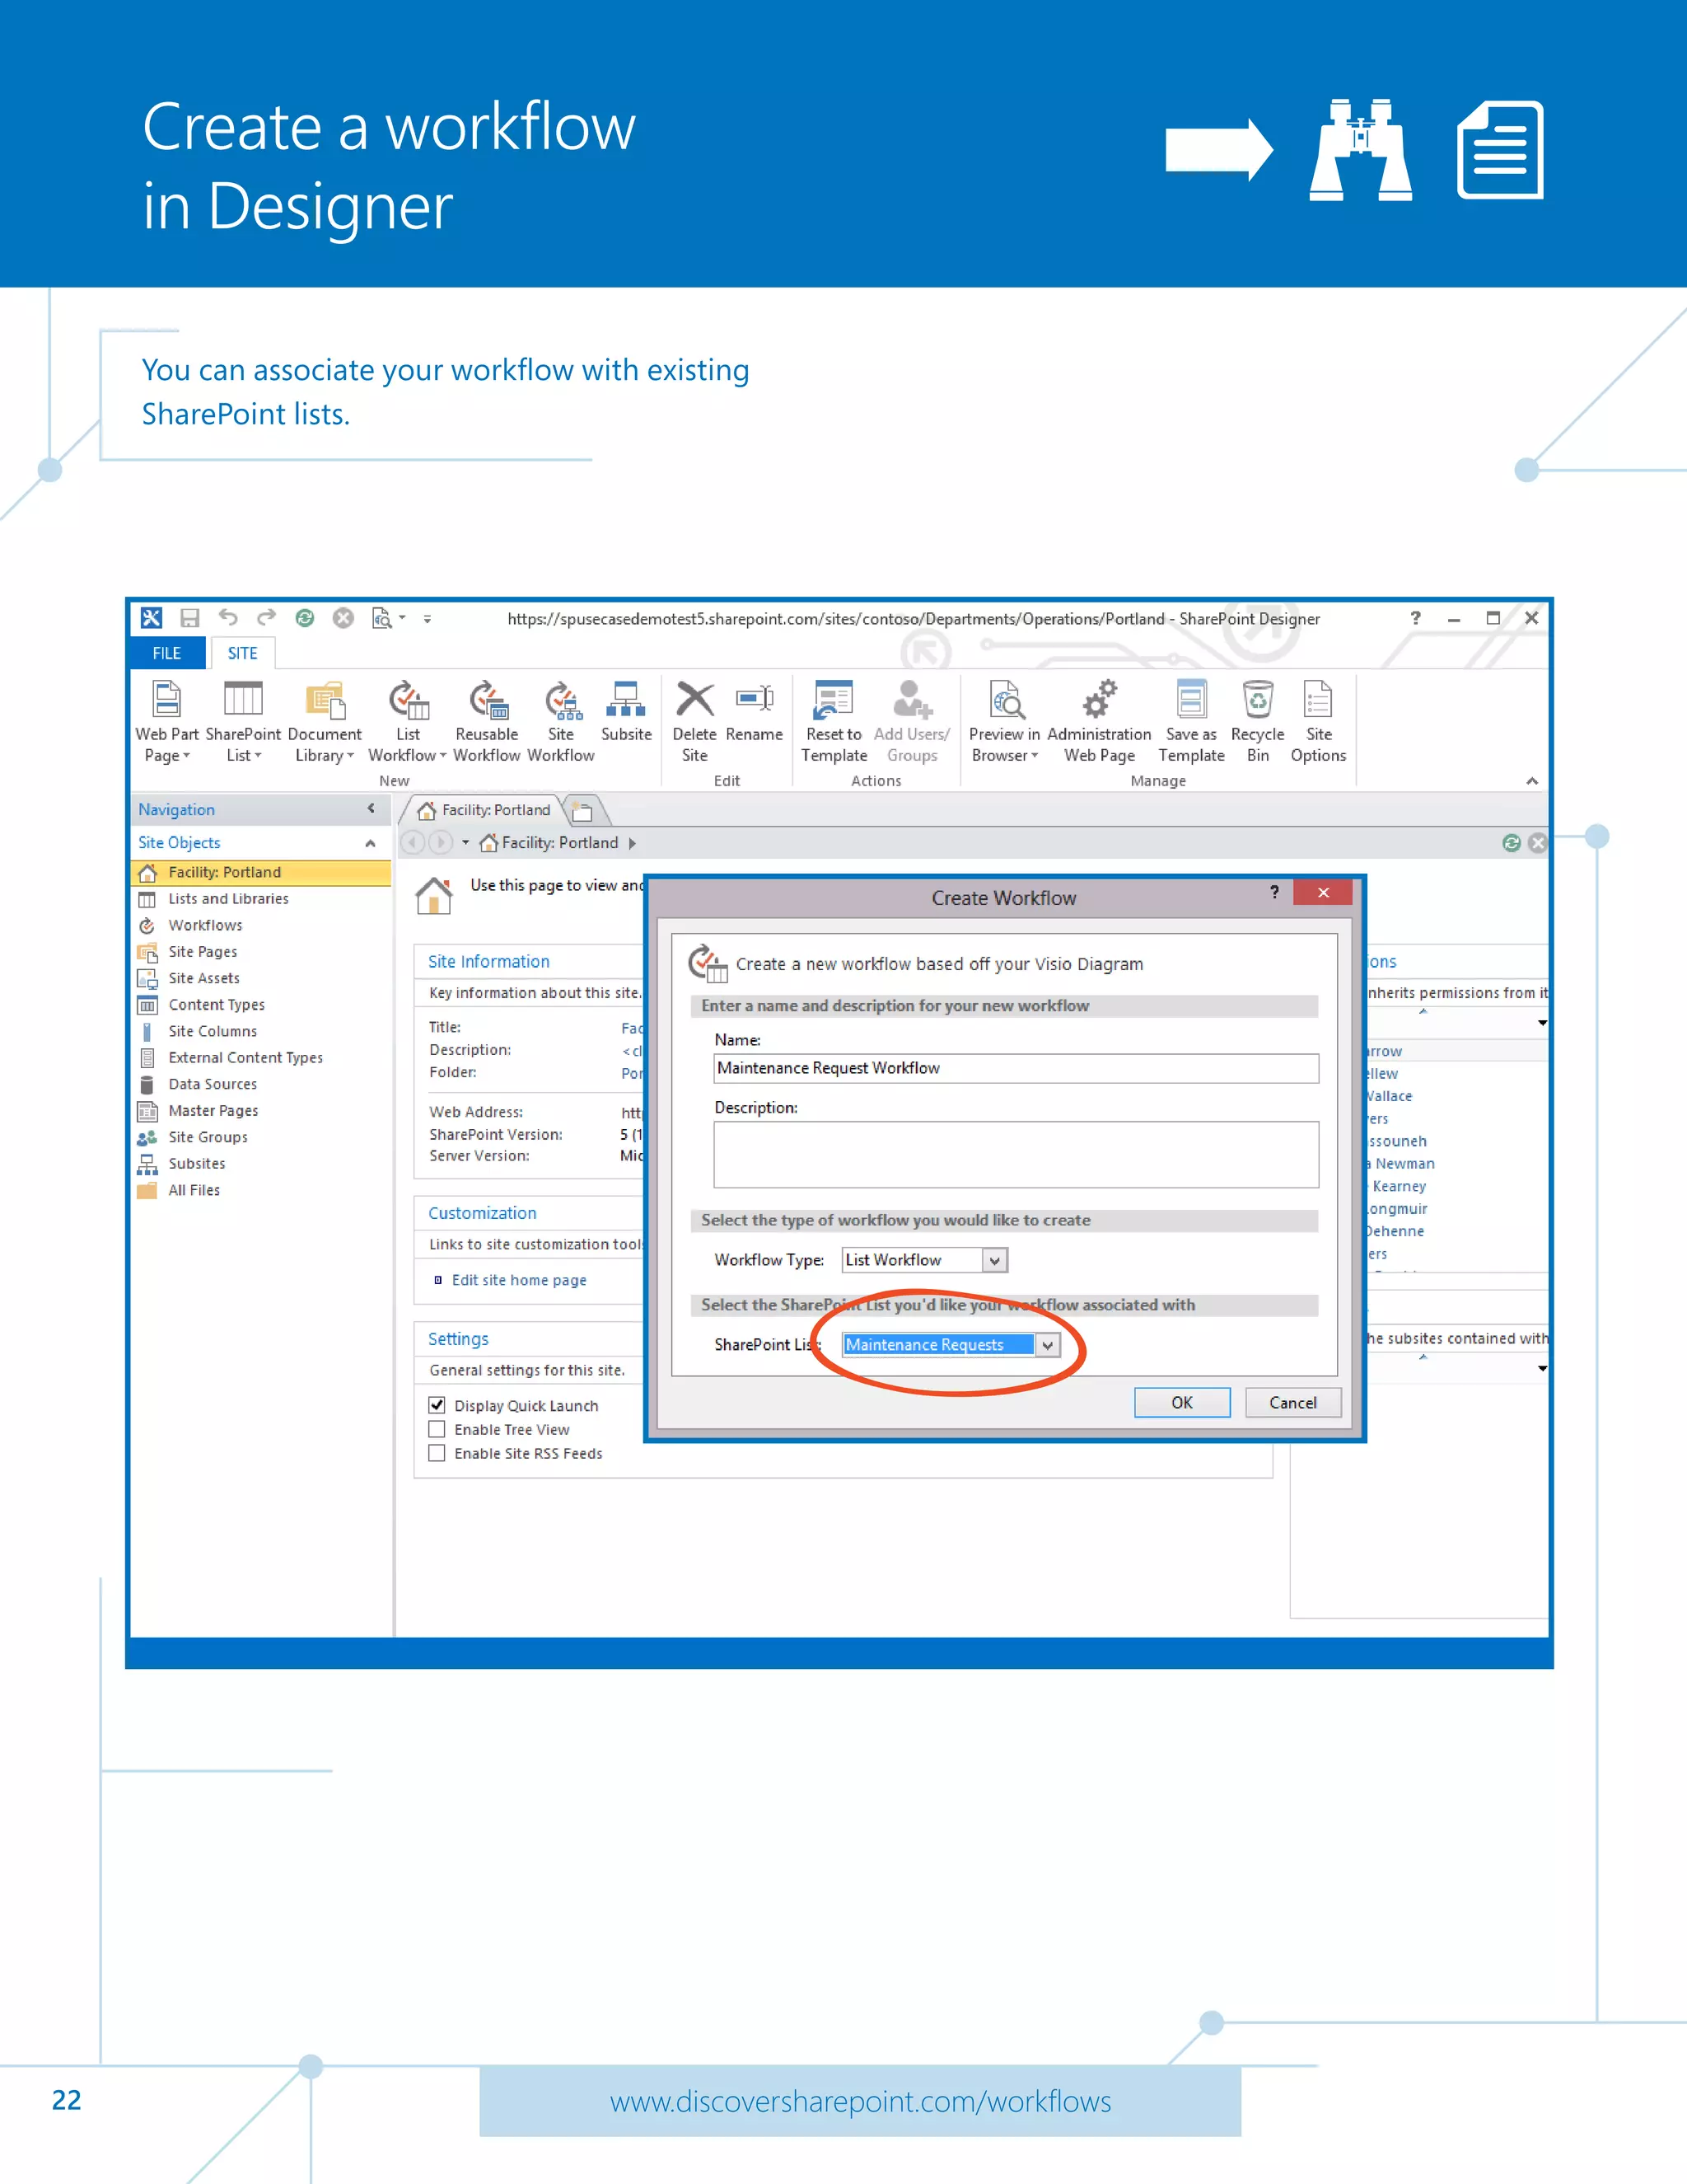1687x2184 pixels.
Task: Click the Rename ribbon icon
Action: tap(755, 698)
